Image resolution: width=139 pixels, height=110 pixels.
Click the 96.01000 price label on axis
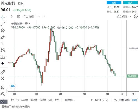(x=132, y=76)
